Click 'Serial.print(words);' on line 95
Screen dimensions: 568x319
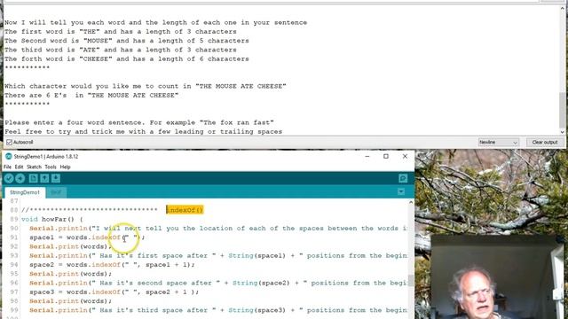(x=71, y=274)
